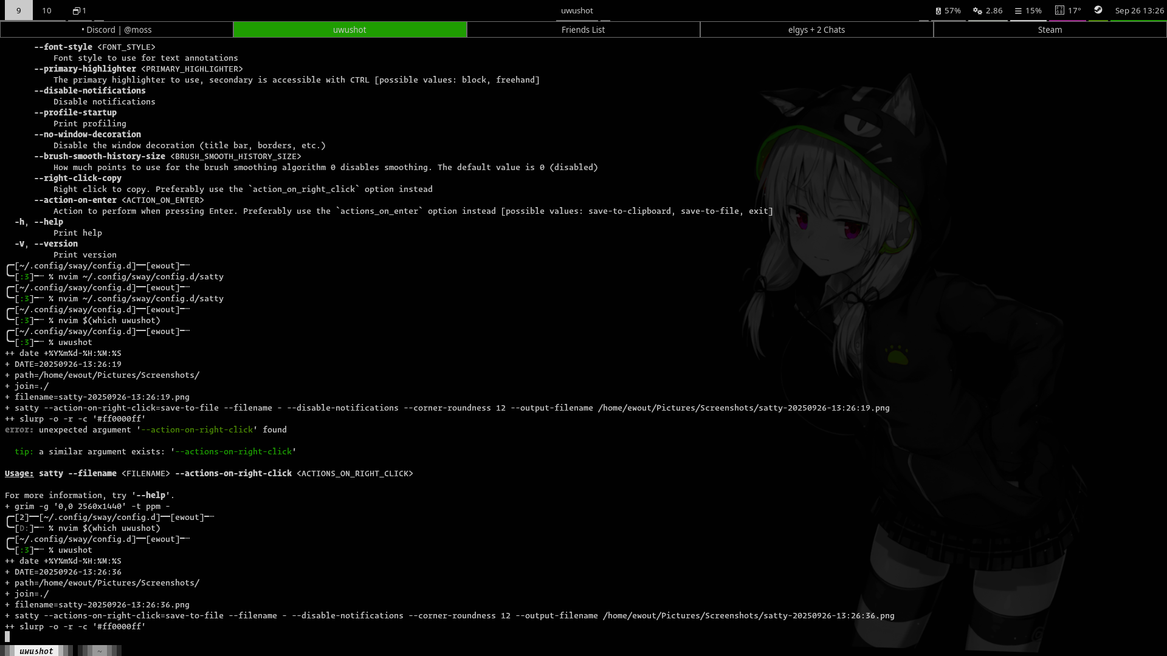Image resolution: width=1167 pixels, height=656 pixels.
Task: Click the 2.86 load average value
Action: coord(994,10)
